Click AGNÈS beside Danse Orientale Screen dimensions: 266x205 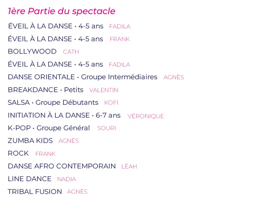174,77
